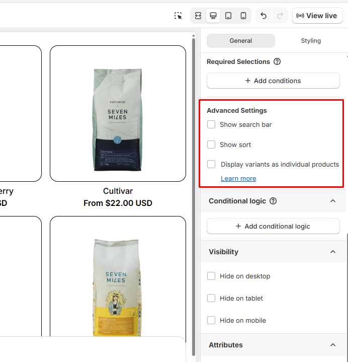Enable the Show search bar checkbox
The width and height of the screenshot is (348, 362).
pos(211,124)
